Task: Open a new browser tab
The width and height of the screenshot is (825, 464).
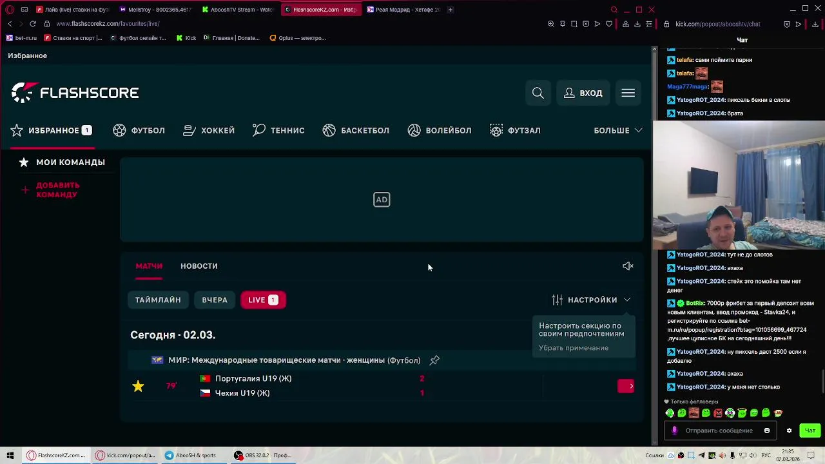Action: click(x=451, y=10)
